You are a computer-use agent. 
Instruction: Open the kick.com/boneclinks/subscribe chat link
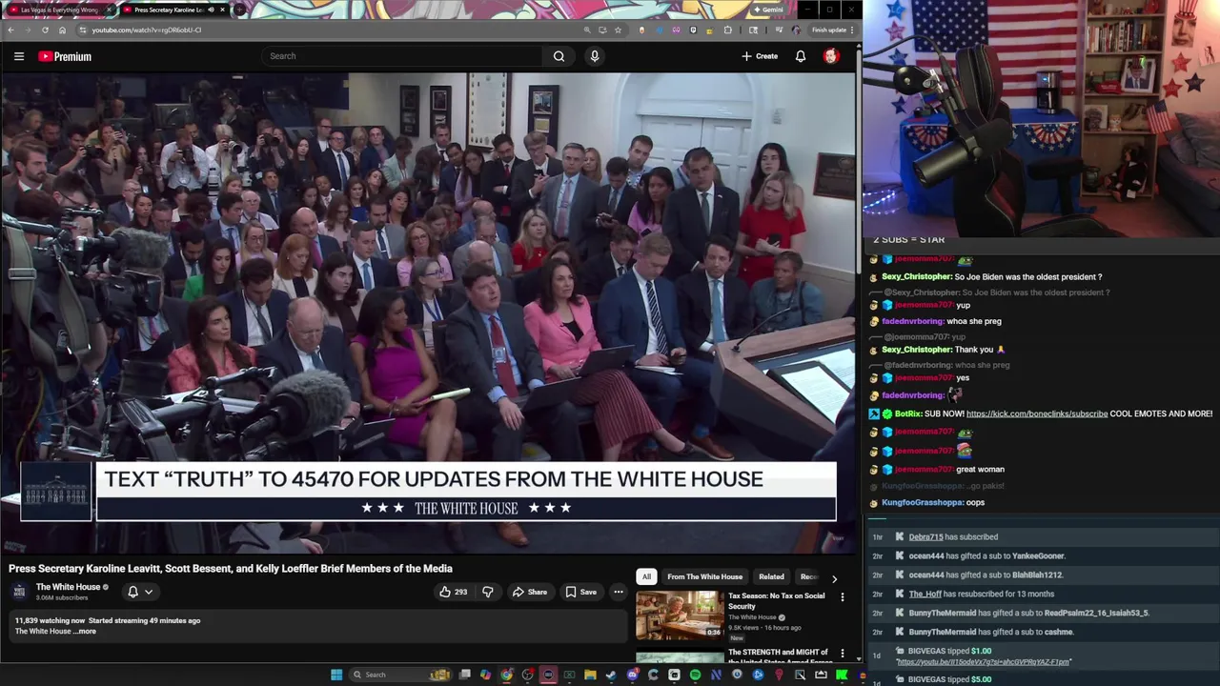1037,414
